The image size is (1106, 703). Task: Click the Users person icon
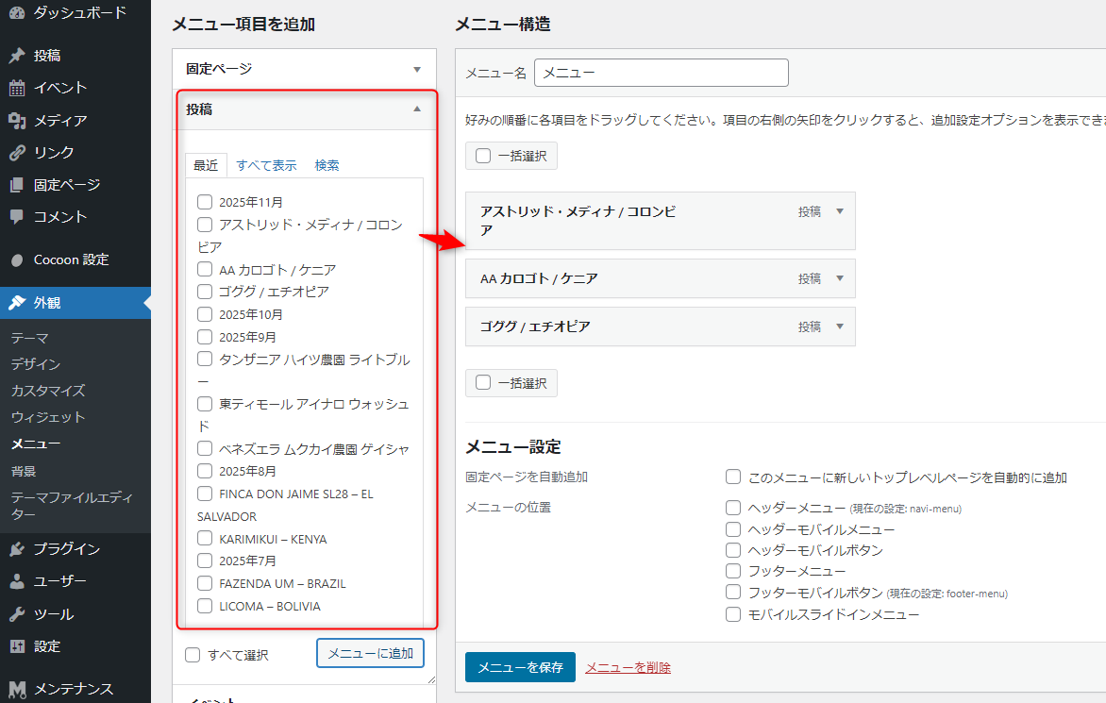17,581
